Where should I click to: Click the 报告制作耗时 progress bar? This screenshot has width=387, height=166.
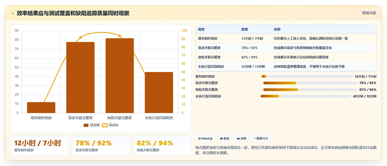click(307, 76)
